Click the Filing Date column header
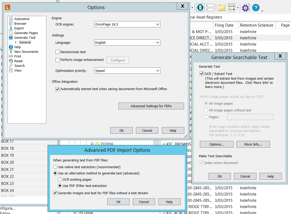The image size is (291, 214). (224, 25)
